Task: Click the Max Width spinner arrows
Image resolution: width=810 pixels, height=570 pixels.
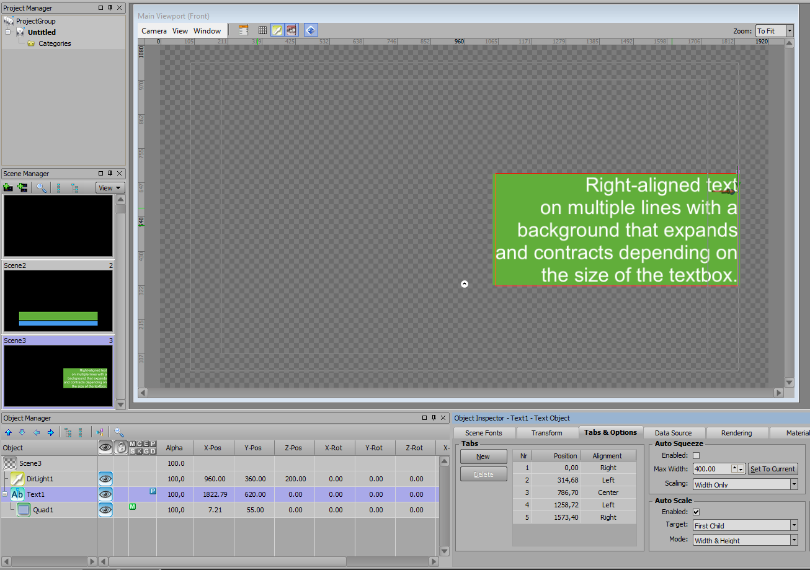Action: (738, 469)
